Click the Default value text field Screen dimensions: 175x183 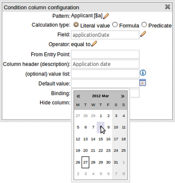point(105,83)
